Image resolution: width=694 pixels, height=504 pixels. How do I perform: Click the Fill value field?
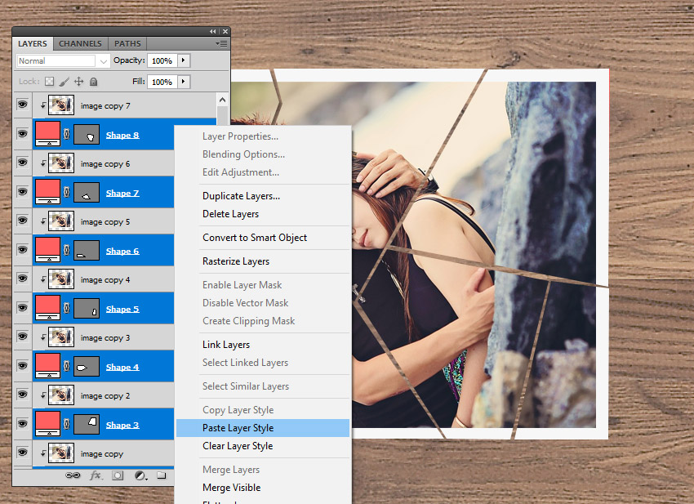tap(162, 82)
